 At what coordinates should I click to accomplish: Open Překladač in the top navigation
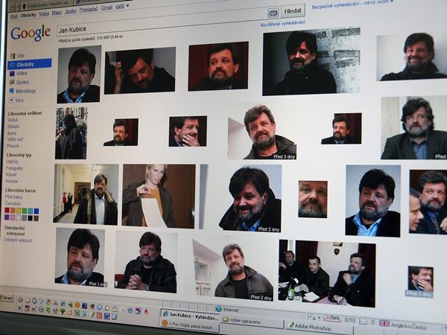pyautogui.click(x=89, y=10)
